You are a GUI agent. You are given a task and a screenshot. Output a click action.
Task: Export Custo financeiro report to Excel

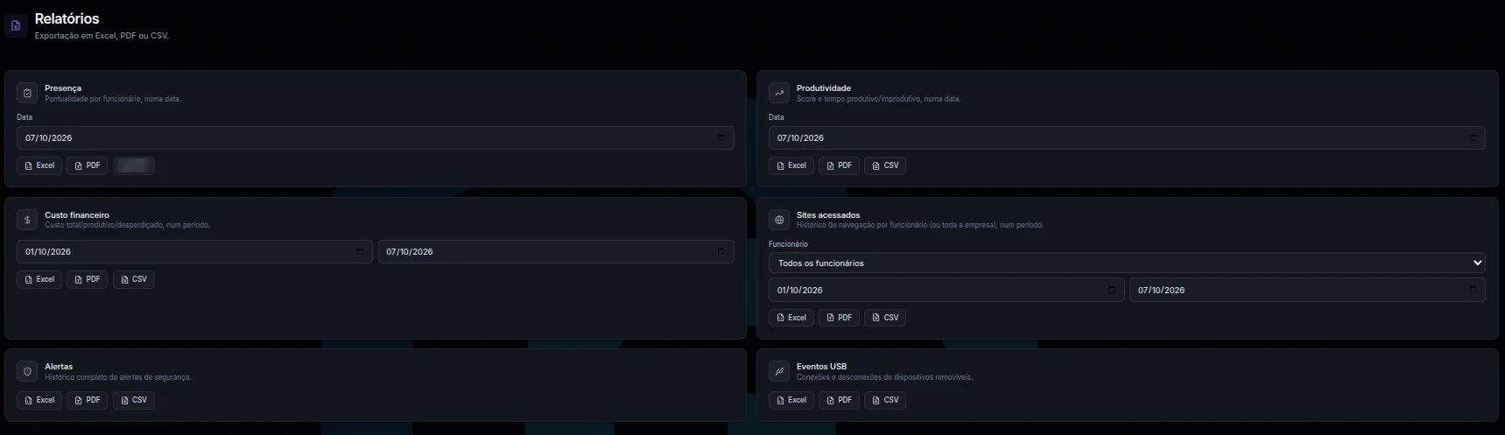pos(39,279)
